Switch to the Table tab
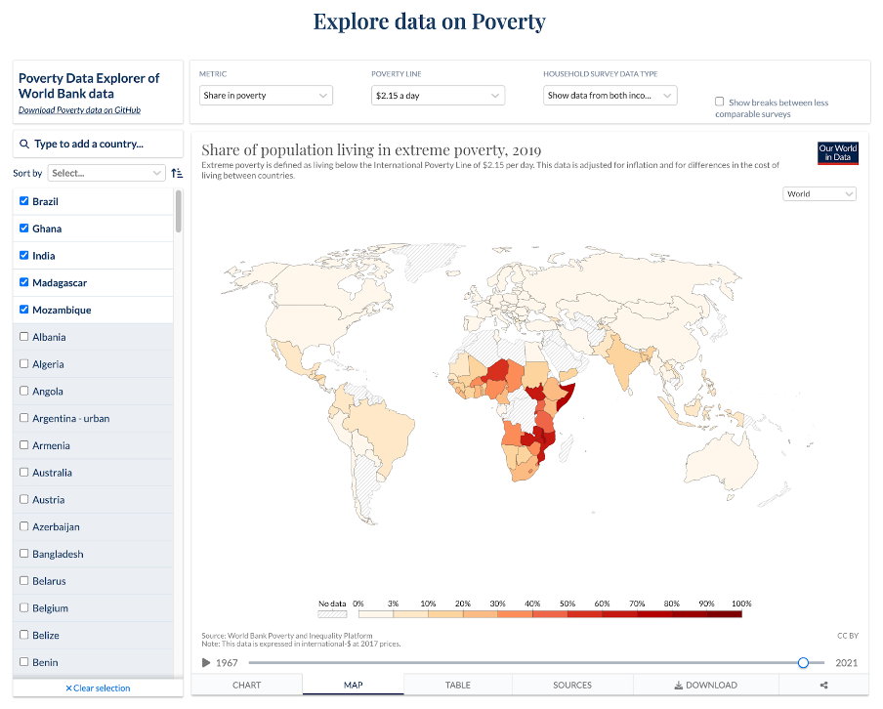This screenshot has height=709, width=883. click(x=458, y=685)
